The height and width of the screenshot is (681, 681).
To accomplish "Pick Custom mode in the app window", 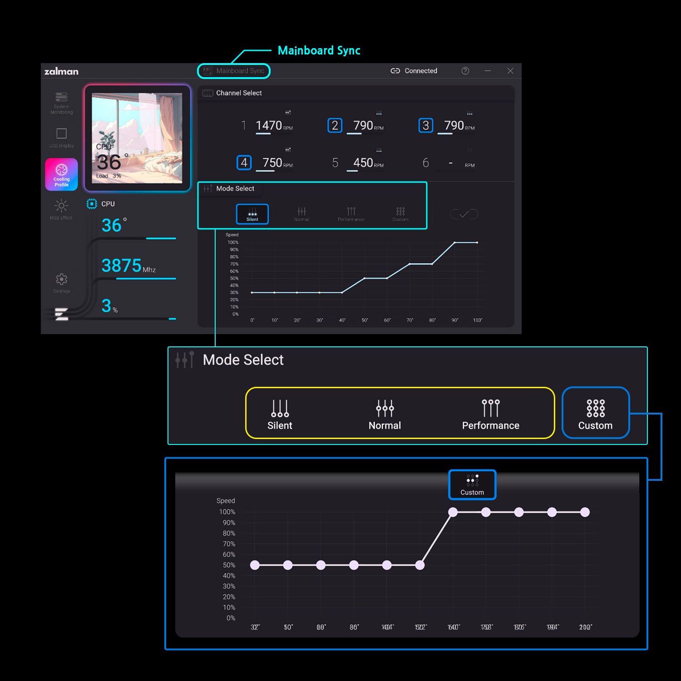I will (x=400, y=214).
